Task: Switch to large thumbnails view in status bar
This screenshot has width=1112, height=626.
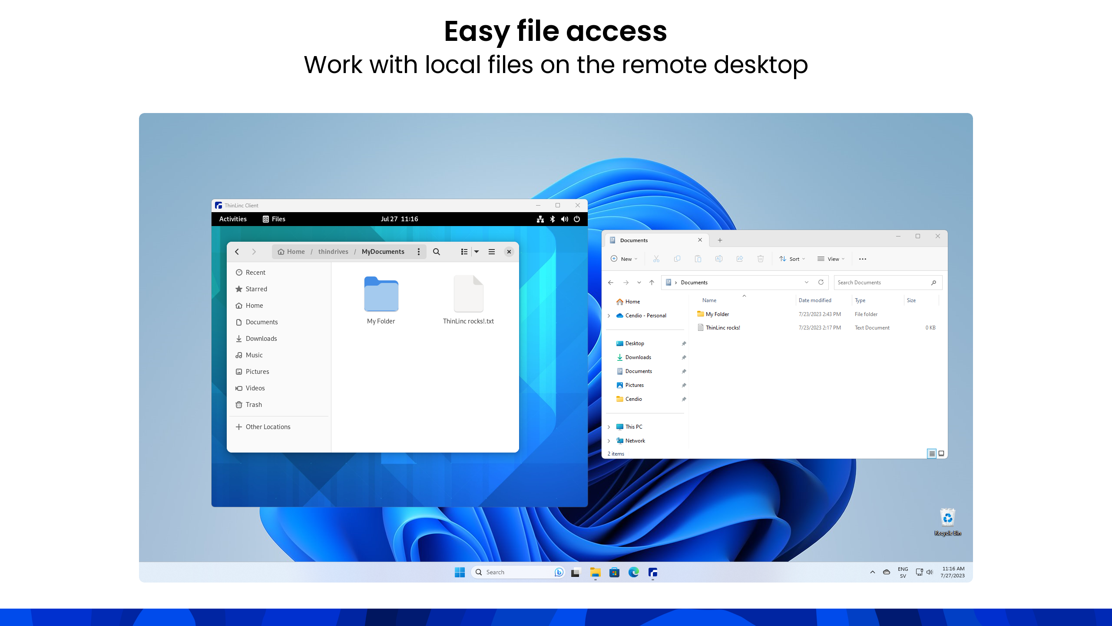Action: 941,453
